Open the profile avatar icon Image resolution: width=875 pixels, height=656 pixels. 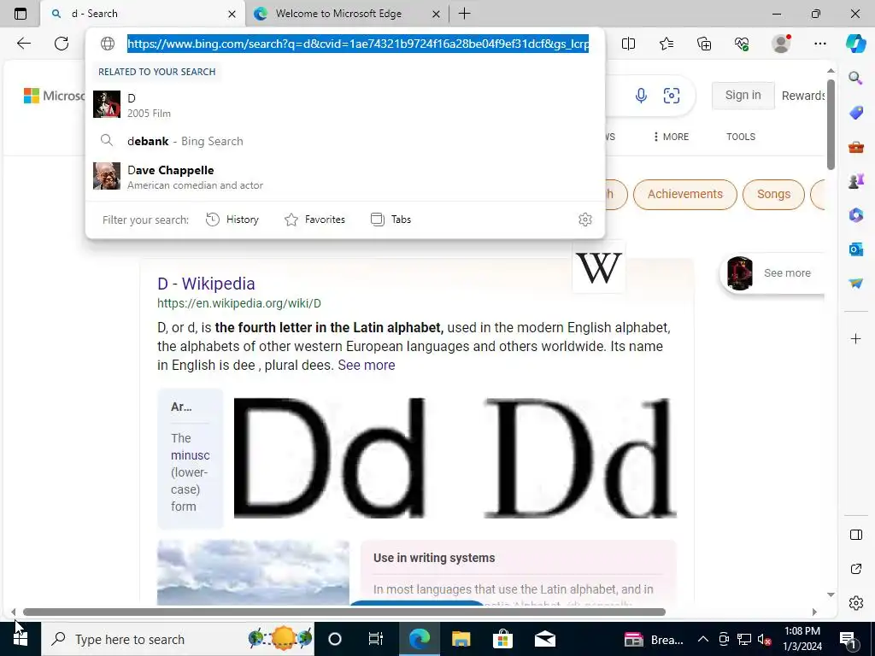click(781, 44)
